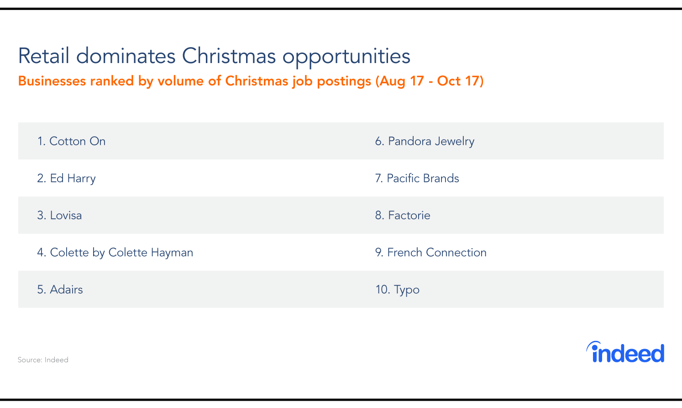Screen dimensions: 682x408
Task: Click the number 1 ranking label
Action: pos(42,141)
